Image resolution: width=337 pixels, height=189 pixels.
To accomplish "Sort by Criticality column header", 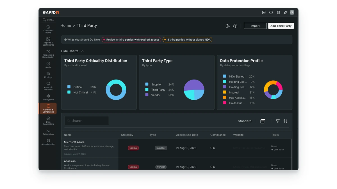I will tap(127, 135).
